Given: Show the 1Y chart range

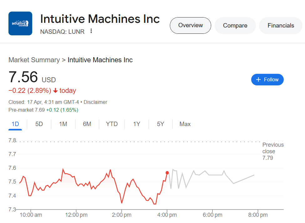Looking at the screenshot, I should pyautogui.click(x=137, y=124).
